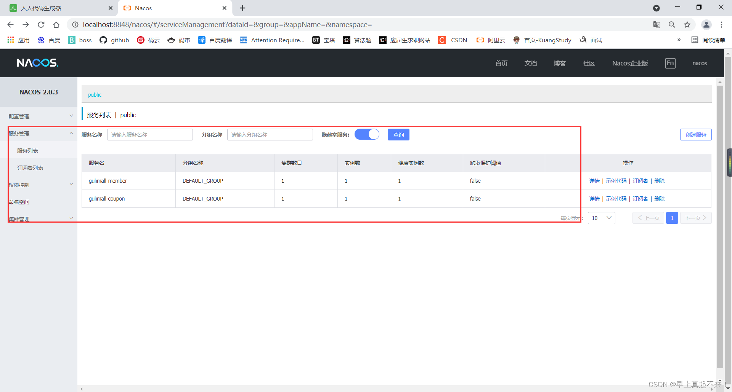Open the 宝塔 bookmark
The image size is (732, 392).
[324, 40]
